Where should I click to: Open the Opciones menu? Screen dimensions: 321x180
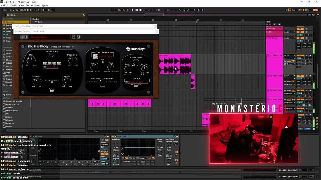point(35,5)
